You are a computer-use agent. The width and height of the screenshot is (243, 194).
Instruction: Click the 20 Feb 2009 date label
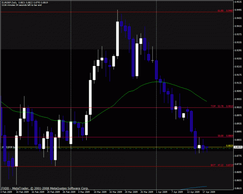click(54, 192)
